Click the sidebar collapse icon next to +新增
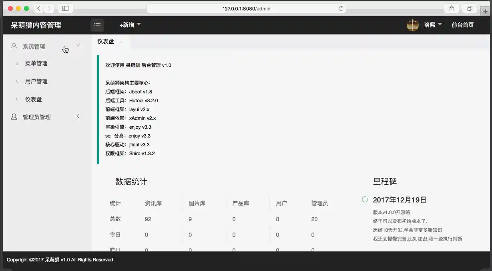This screenshot has width=492, height=271. [x=97, y=24]
